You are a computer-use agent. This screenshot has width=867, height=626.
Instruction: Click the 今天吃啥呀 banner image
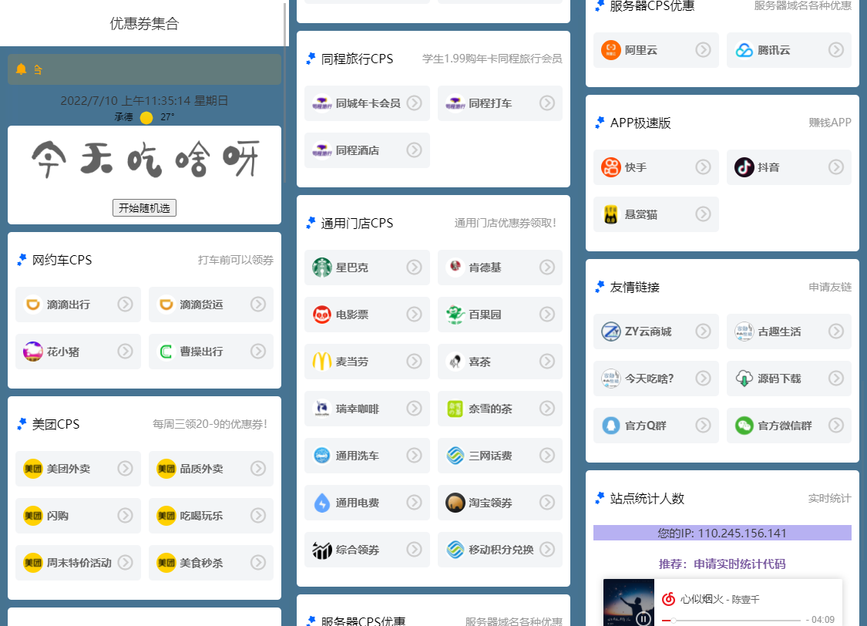(x=144, y=160)
